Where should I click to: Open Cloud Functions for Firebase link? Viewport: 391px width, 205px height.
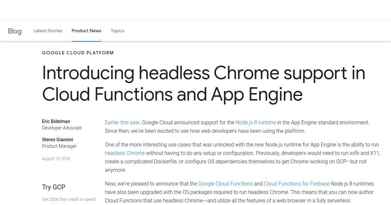(297, 184)
